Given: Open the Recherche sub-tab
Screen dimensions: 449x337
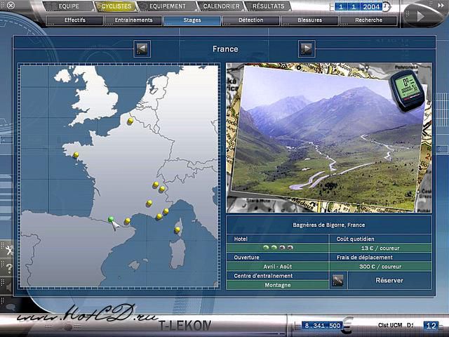Looking at the screenshot, I should [x=368, y=20].
